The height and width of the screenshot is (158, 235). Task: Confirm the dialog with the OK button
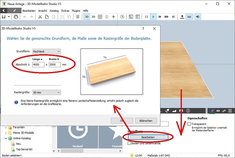click(122, 121)
